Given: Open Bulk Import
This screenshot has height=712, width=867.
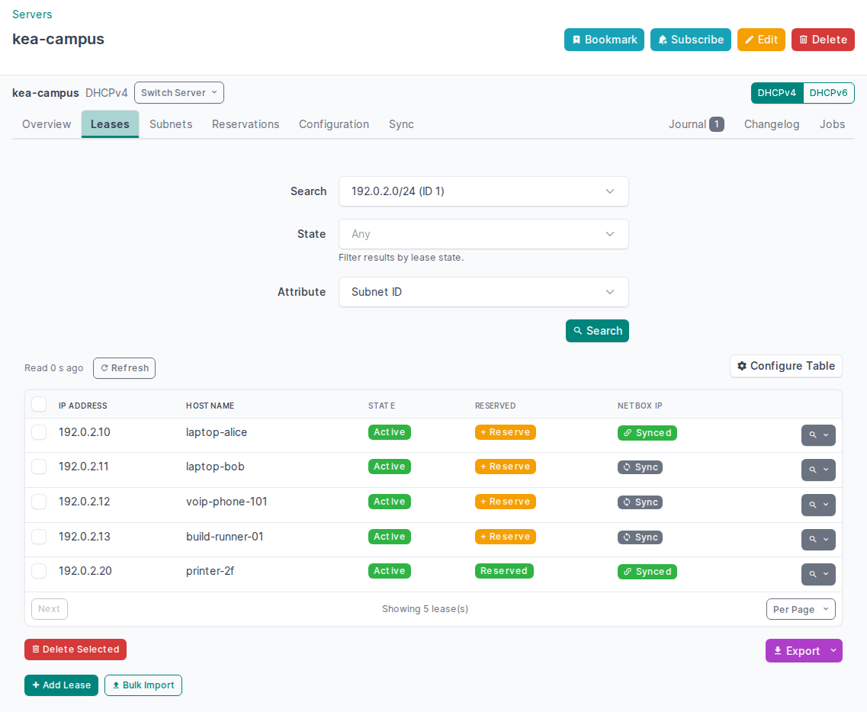Looking at the screenshot, I should tap(143, 685).
